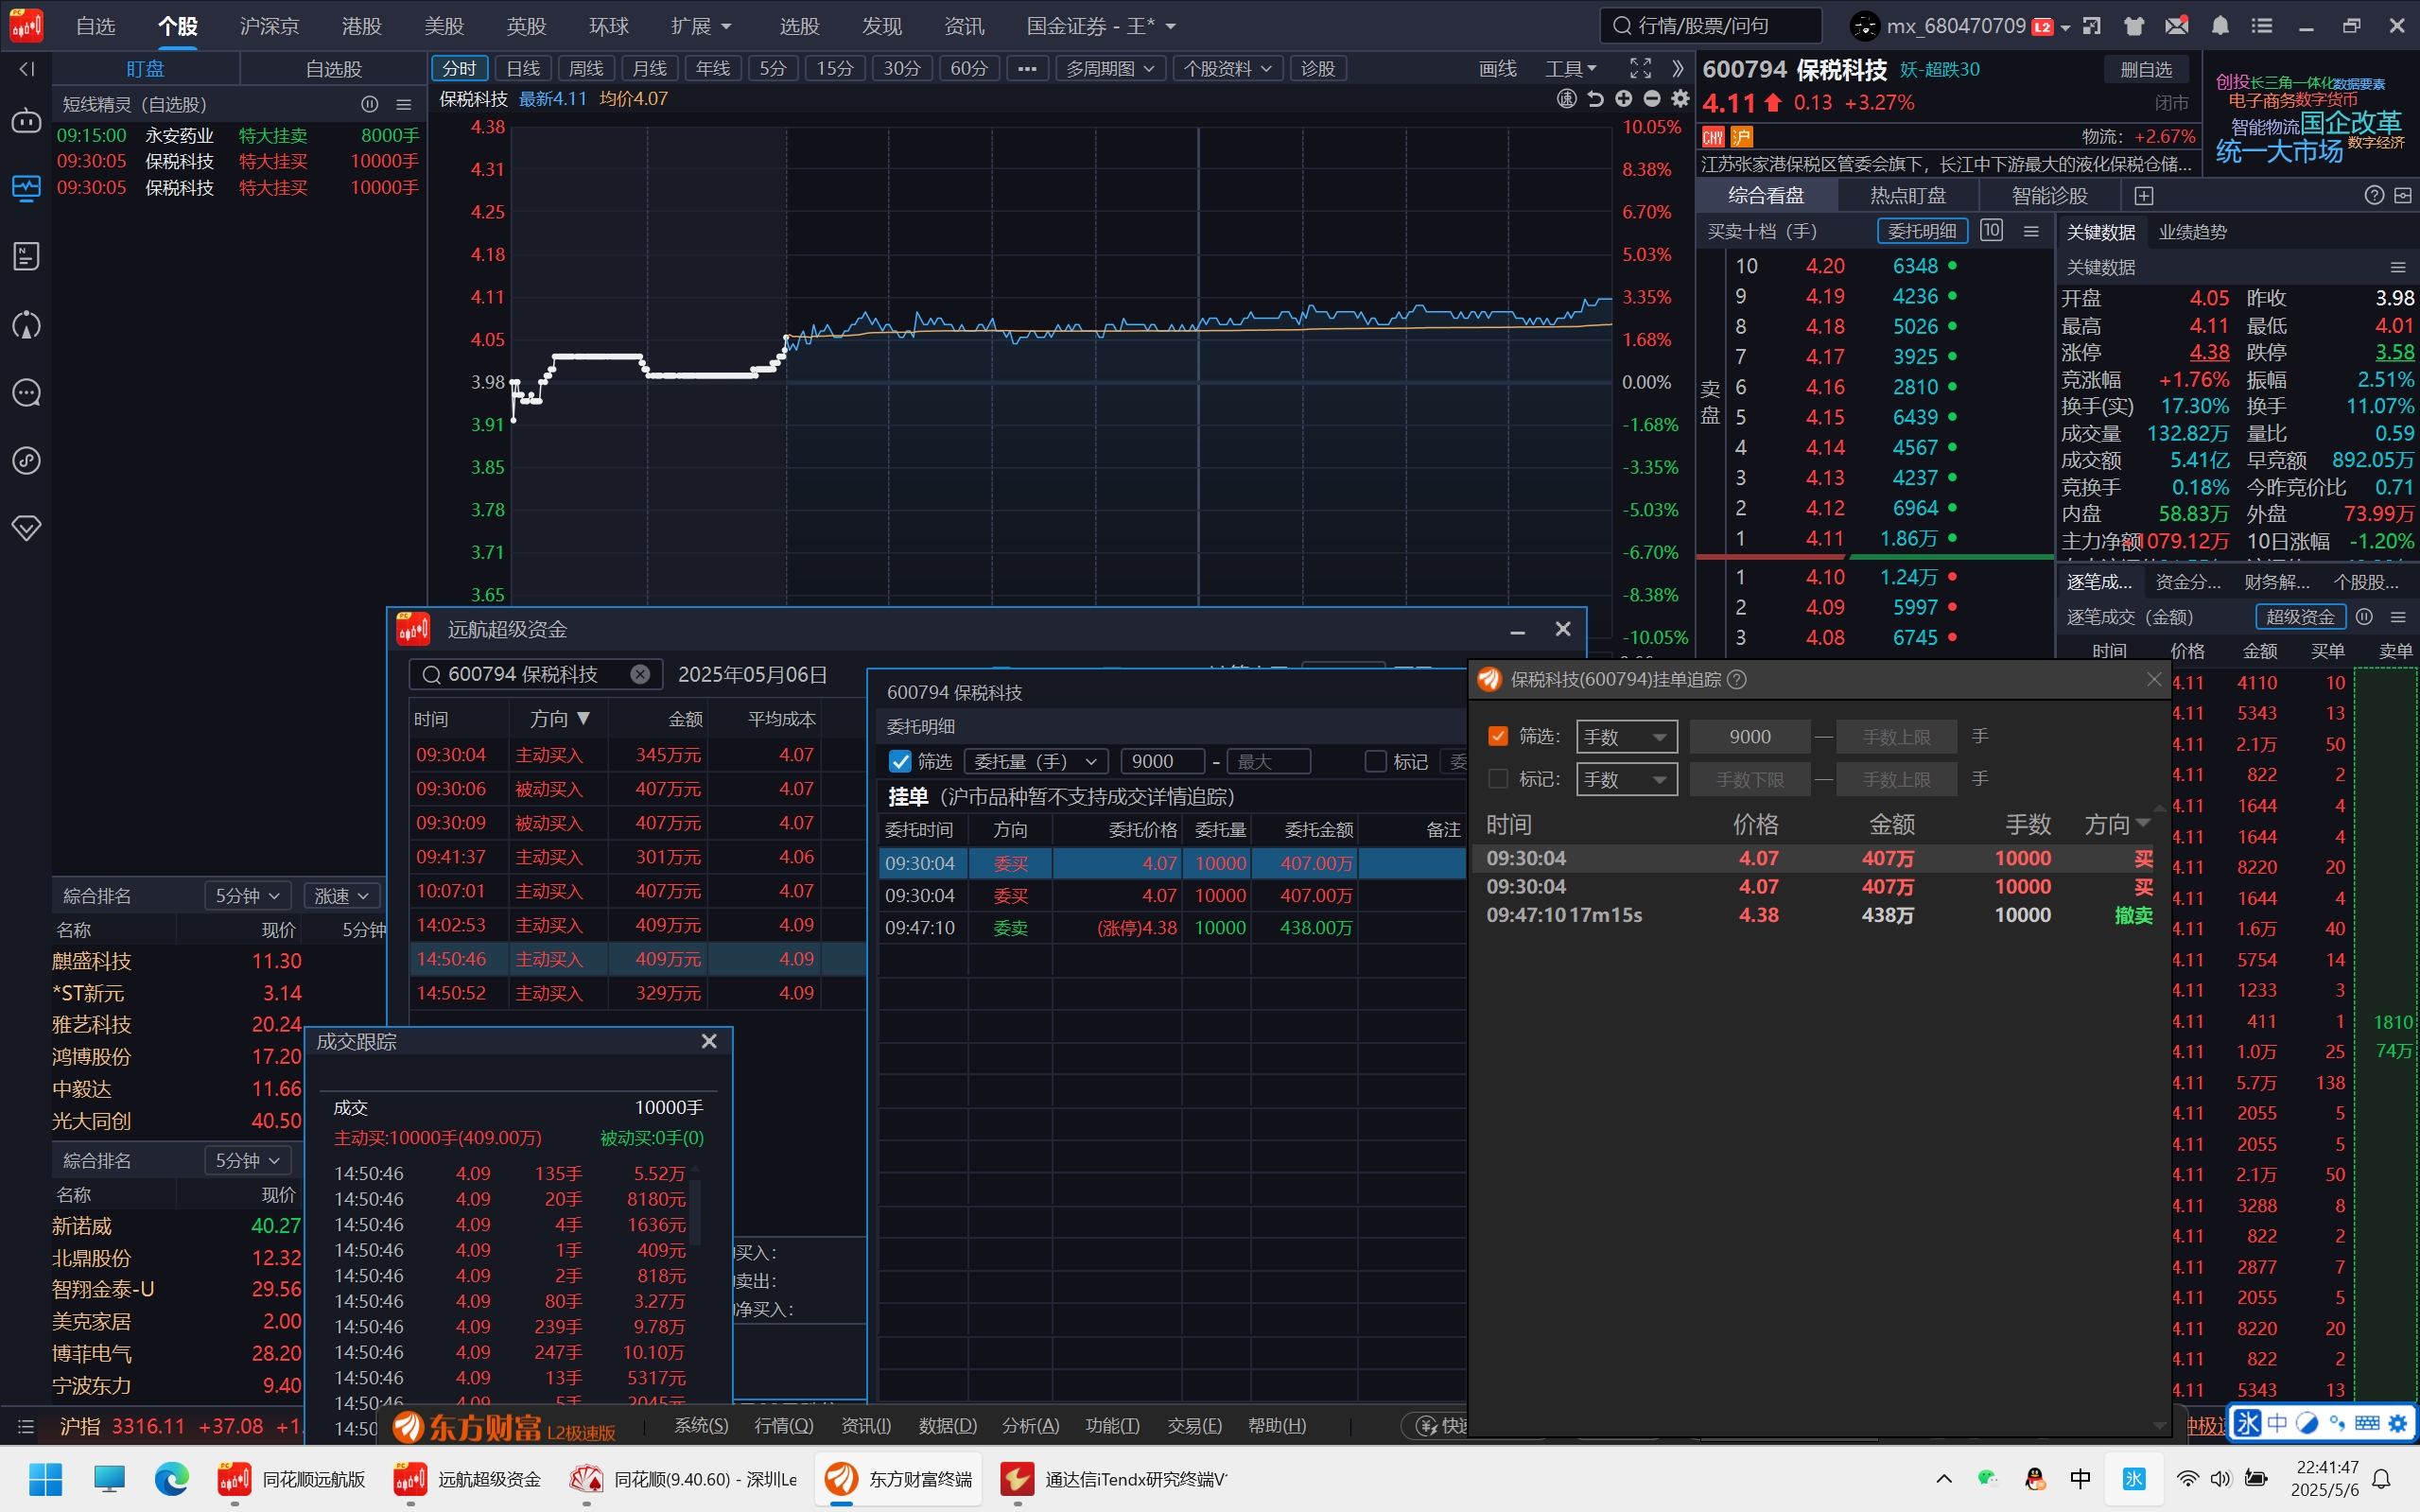Open the 关键数据 panel menu icon

[x=2397, y=267]
